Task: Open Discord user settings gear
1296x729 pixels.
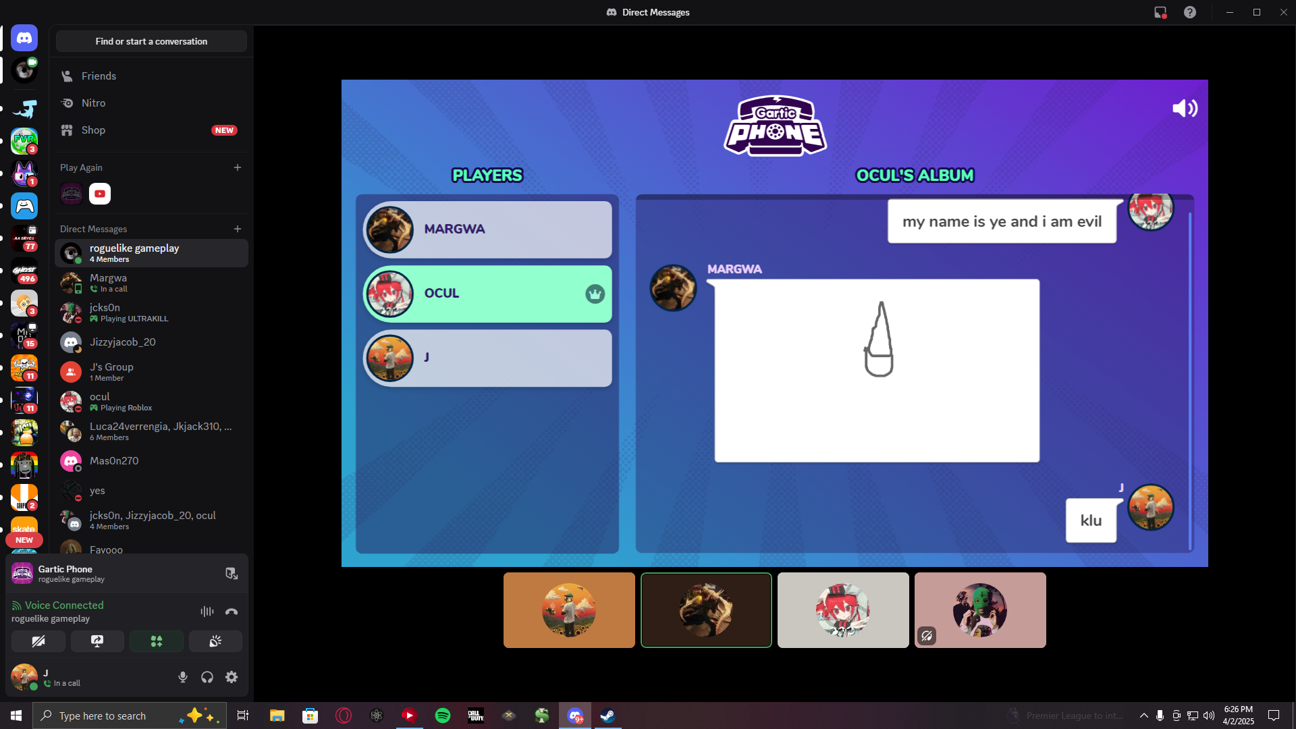Action: (232, 677)
